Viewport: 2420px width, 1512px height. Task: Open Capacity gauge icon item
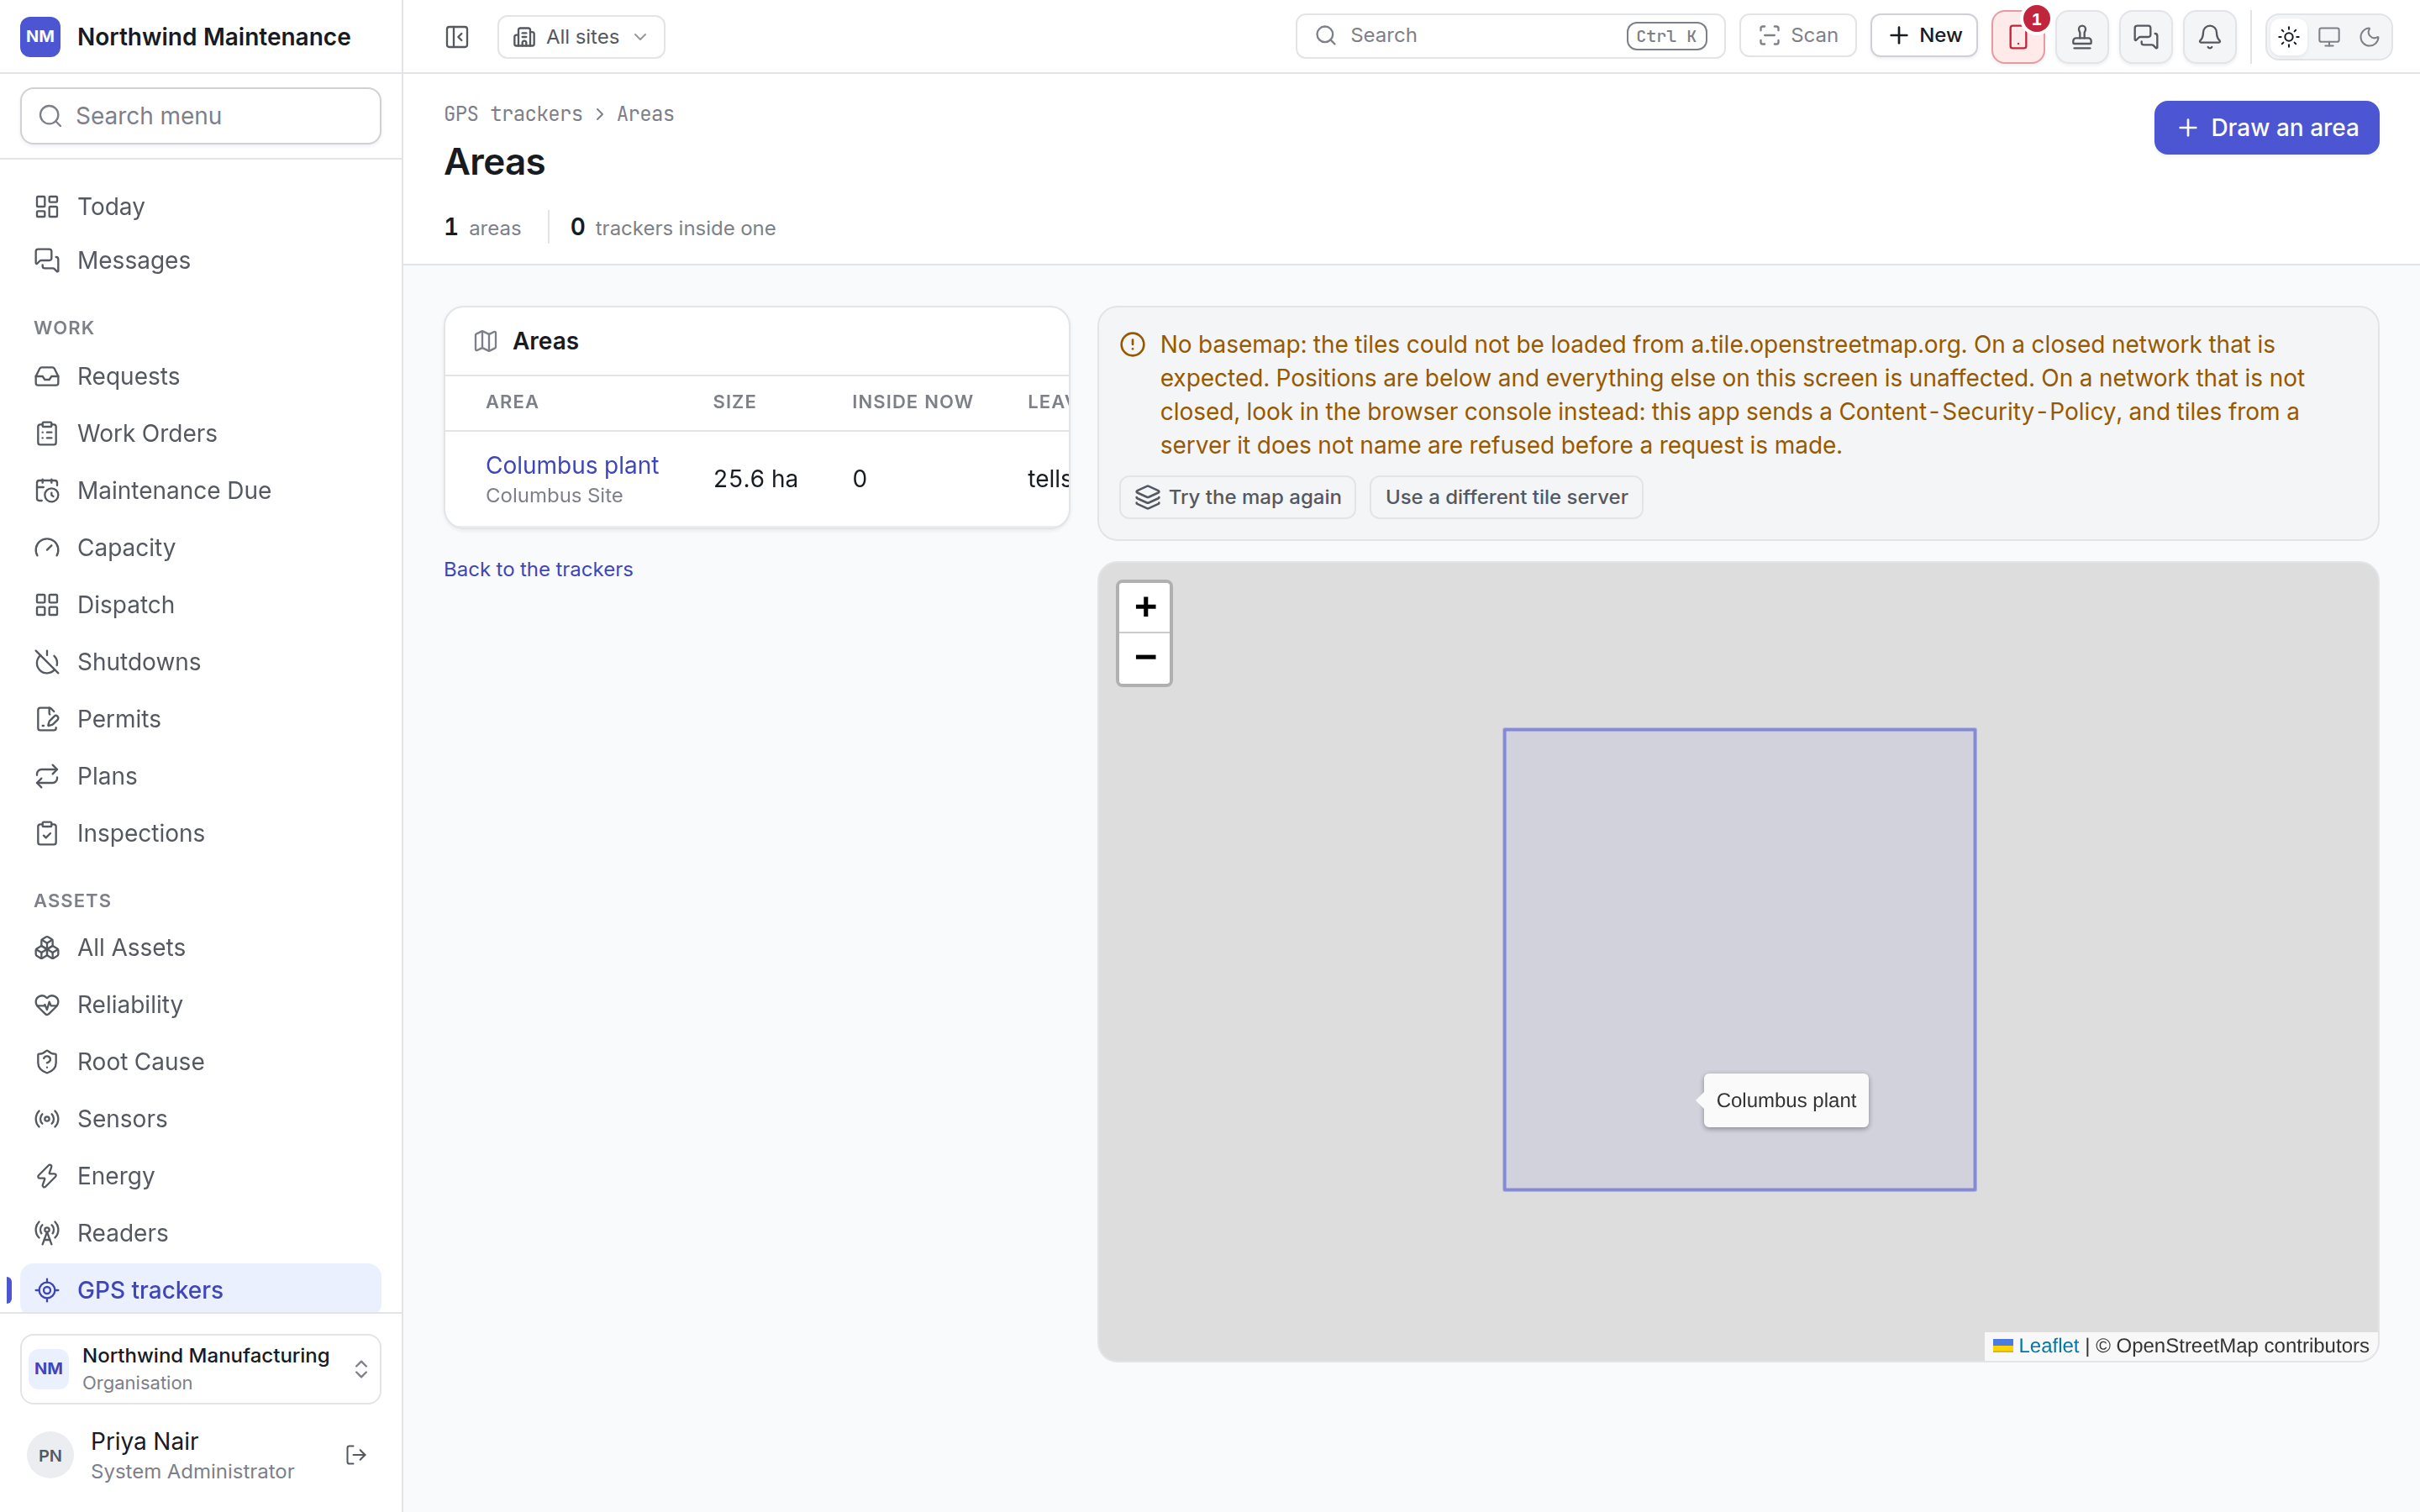pos(201,547)
